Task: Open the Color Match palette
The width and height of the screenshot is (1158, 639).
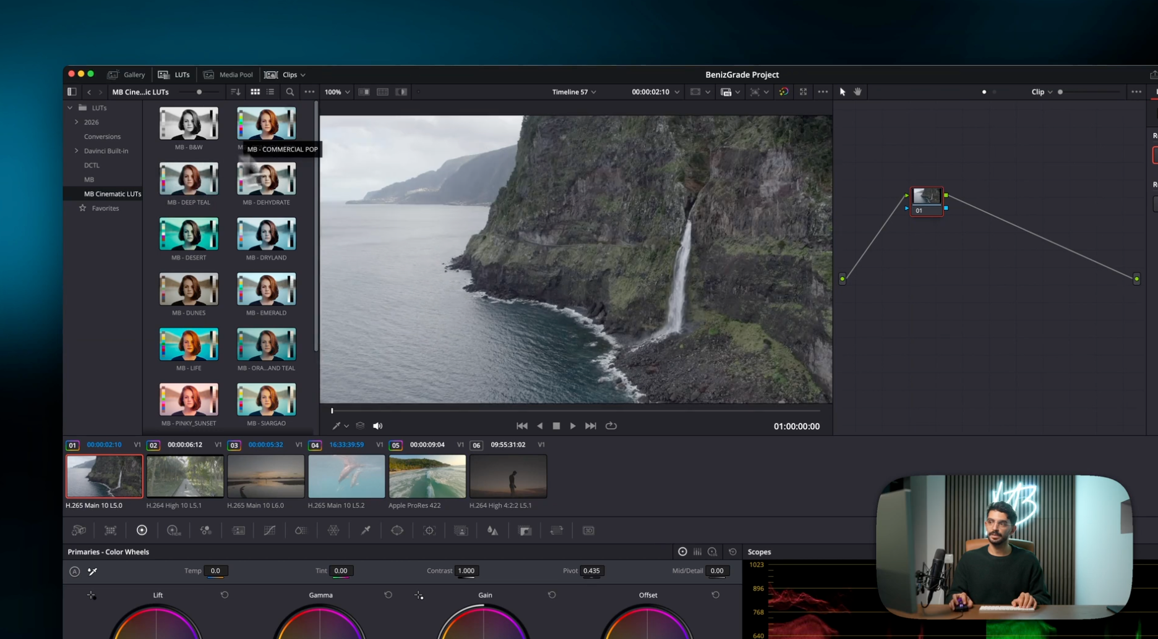Action: tap(111, 530)
